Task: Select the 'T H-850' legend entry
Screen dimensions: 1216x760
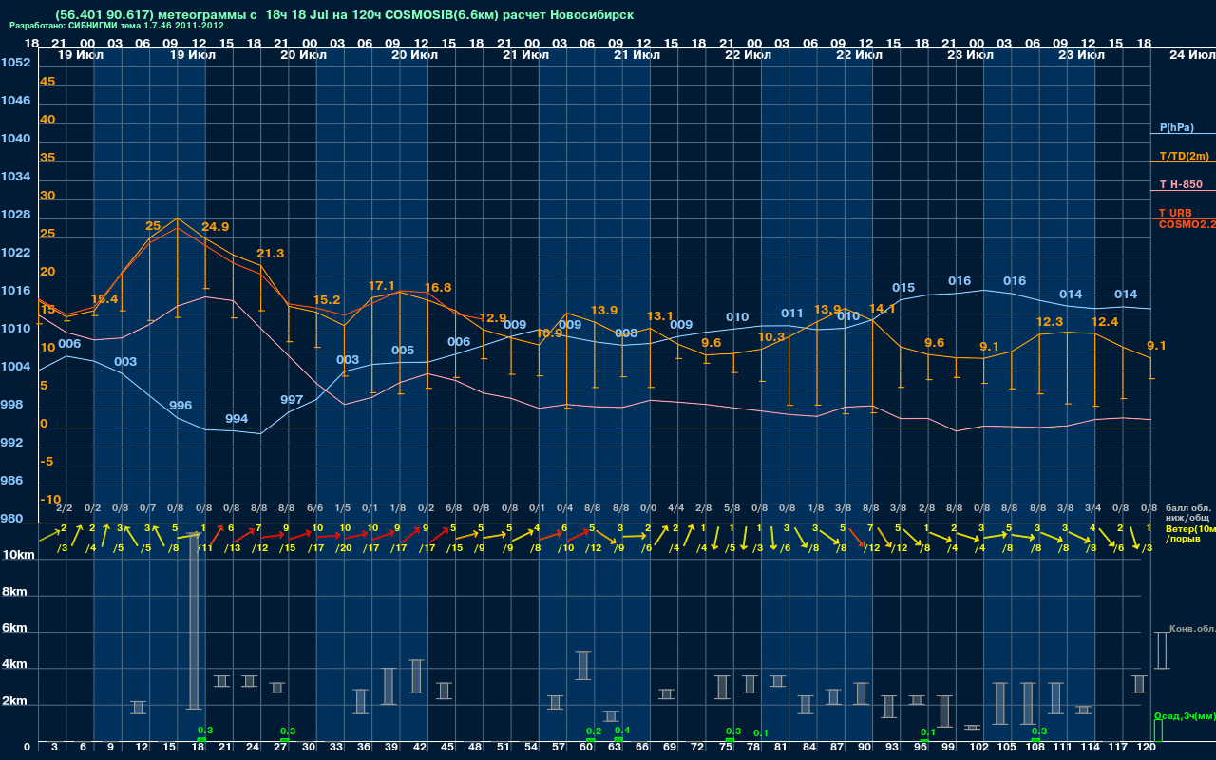Action: [x=1180, y=184]
